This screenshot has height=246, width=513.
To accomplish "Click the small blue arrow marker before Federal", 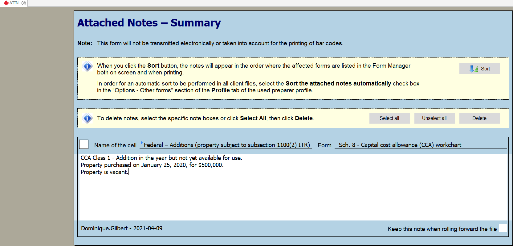I will (142, 143).
